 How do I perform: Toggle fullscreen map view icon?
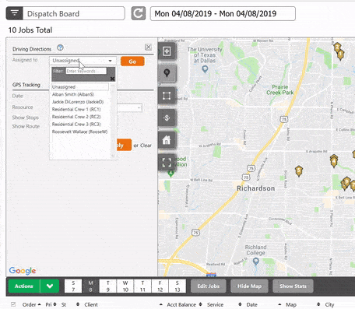click(x=167, y=163)
